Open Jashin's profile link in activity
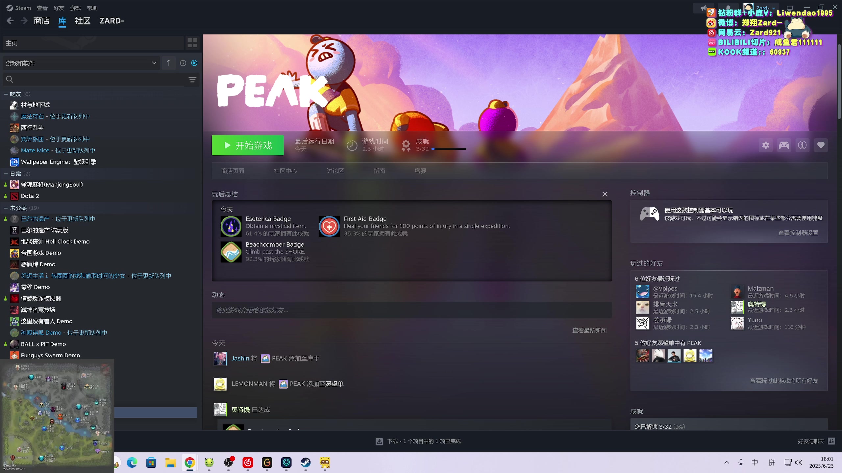Image resolution: width=842 pixels, height=473 pixels. 240,358
